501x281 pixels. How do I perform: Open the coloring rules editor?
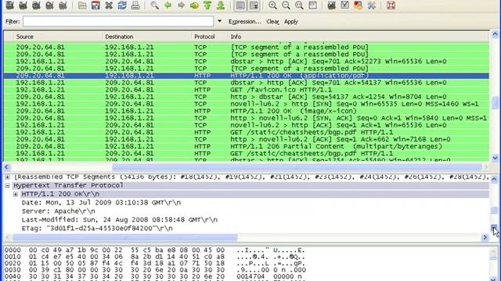[359, 5]
